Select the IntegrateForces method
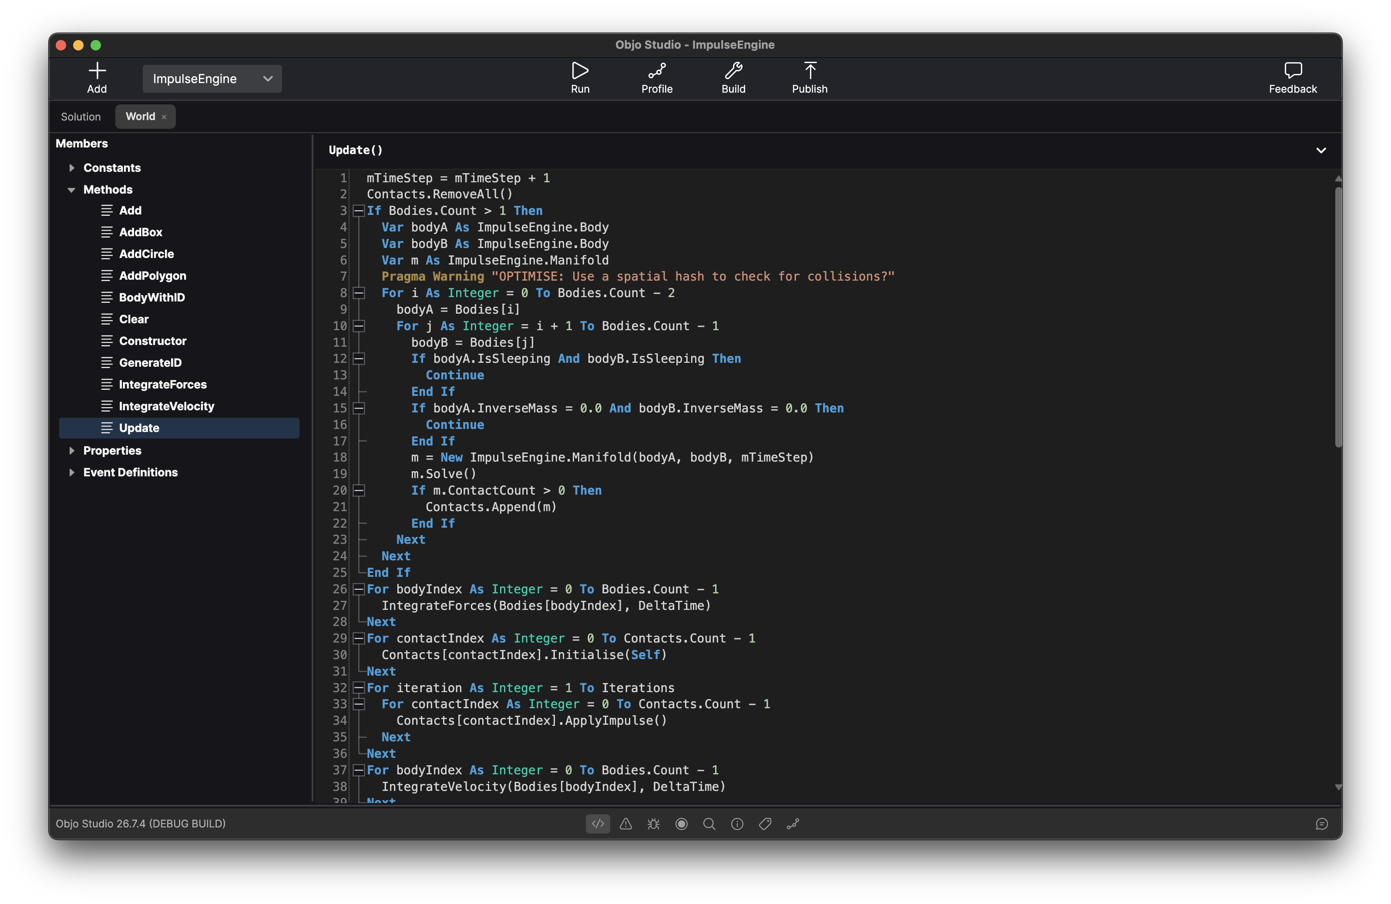 point(179,385)
